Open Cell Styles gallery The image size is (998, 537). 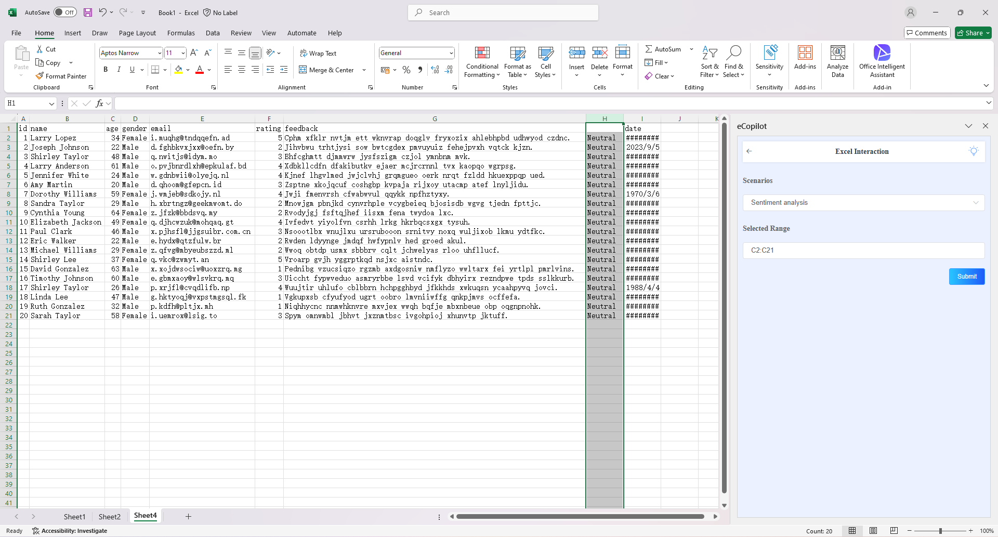pyautogui.click(x=545, y=61)
